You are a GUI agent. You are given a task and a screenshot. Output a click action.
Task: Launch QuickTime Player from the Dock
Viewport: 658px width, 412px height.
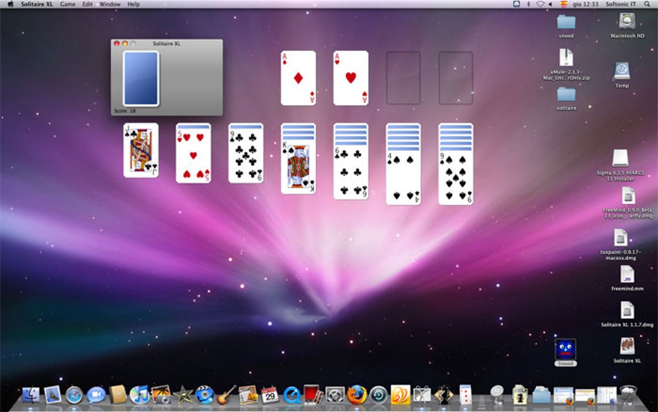pyautogui.click(x=292, y=395)
